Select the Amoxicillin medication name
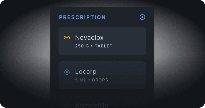 pyautogui.click(x=92, y=105)
